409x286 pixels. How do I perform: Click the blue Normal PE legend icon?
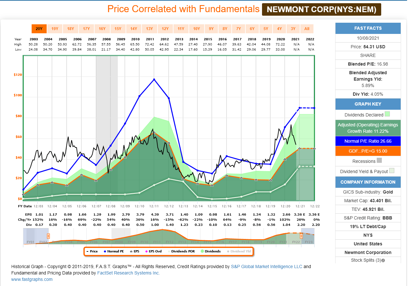(104, 251)
